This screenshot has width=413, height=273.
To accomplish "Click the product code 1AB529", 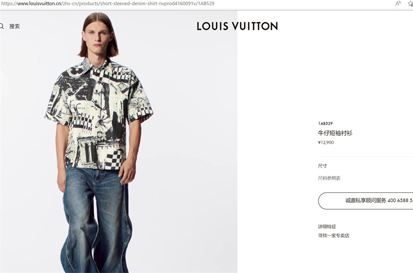I will click(325, 124).
